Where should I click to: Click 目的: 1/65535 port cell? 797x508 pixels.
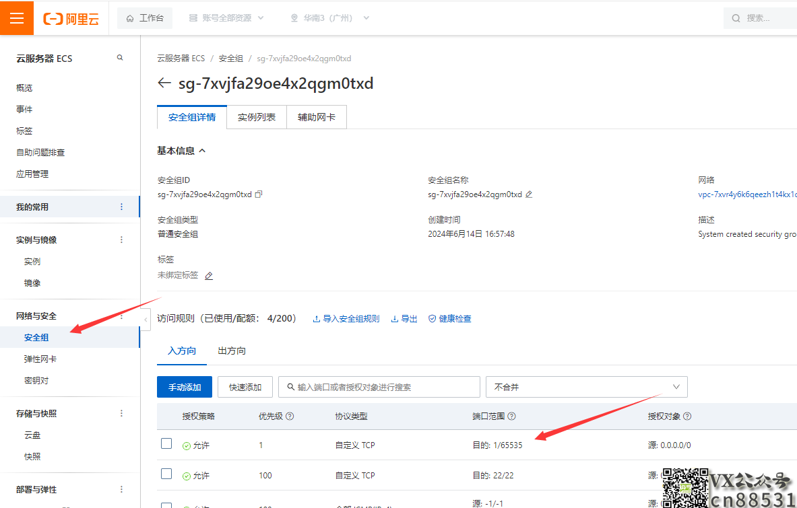point(497,445)
